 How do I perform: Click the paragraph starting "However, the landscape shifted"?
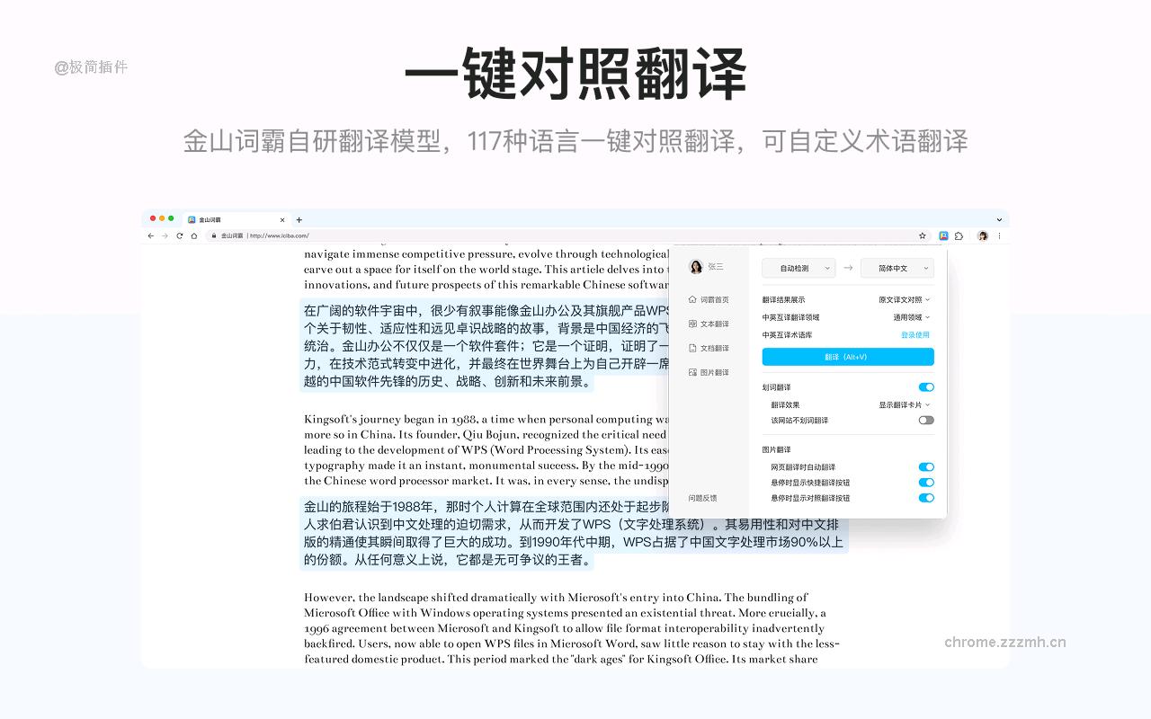[572, 628]
